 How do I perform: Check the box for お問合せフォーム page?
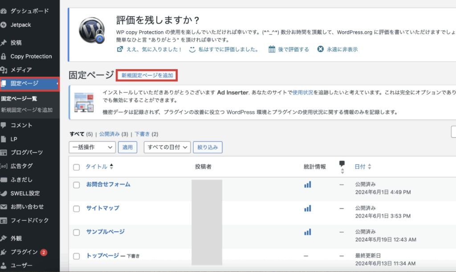[x=77, y=185]
